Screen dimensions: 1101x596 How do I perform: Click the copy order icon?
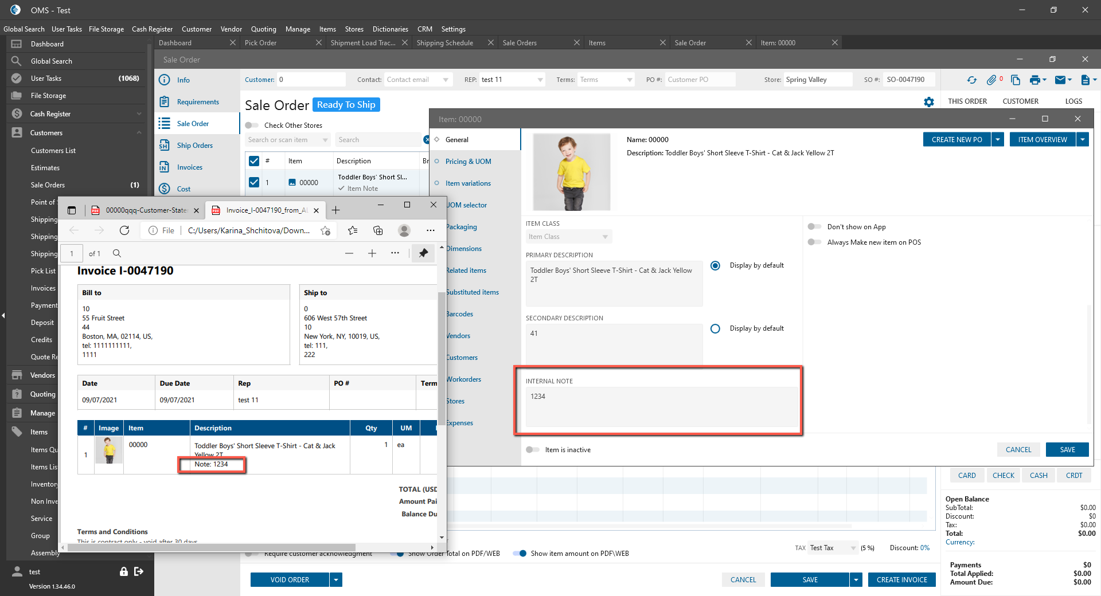tap(1016, 80)
